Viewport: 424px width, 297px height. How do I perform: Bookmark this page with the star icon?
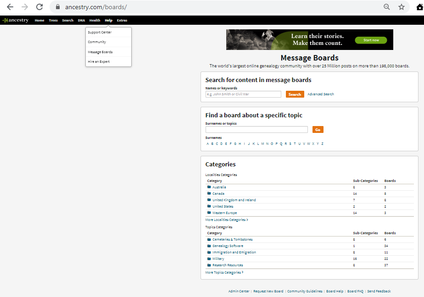pos(402,7)
